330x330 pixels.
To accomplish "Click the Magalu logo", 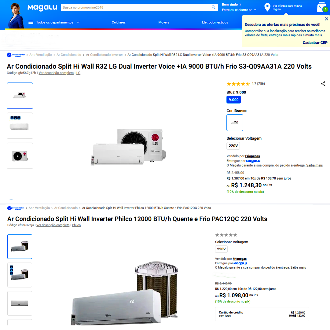I will coord(42,8).
